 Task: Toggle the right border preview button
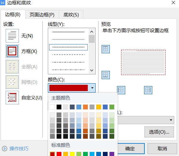pyautogui.click(x=148, y=90)
